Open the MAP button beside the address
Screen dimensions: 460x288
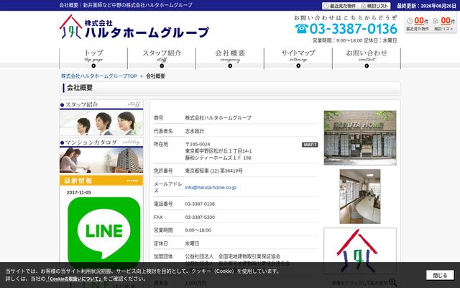pyautogui.click(x=310, y=145)
